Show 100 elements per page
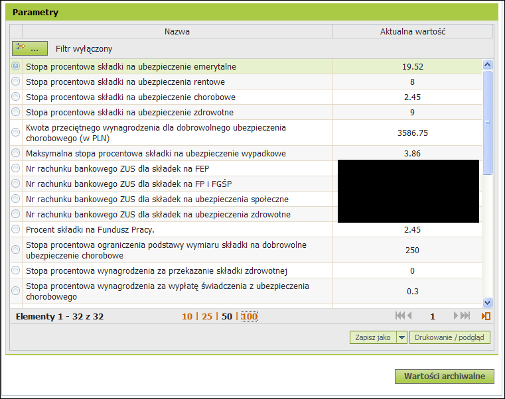Screen dimensions: 505x399 click(250, 316)
